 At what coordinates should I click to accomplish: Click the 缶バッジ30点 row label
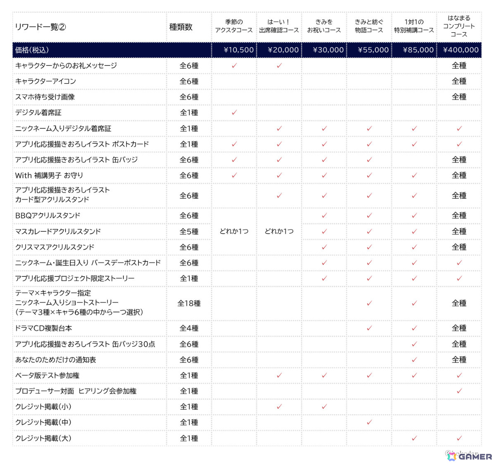point(85,344)
